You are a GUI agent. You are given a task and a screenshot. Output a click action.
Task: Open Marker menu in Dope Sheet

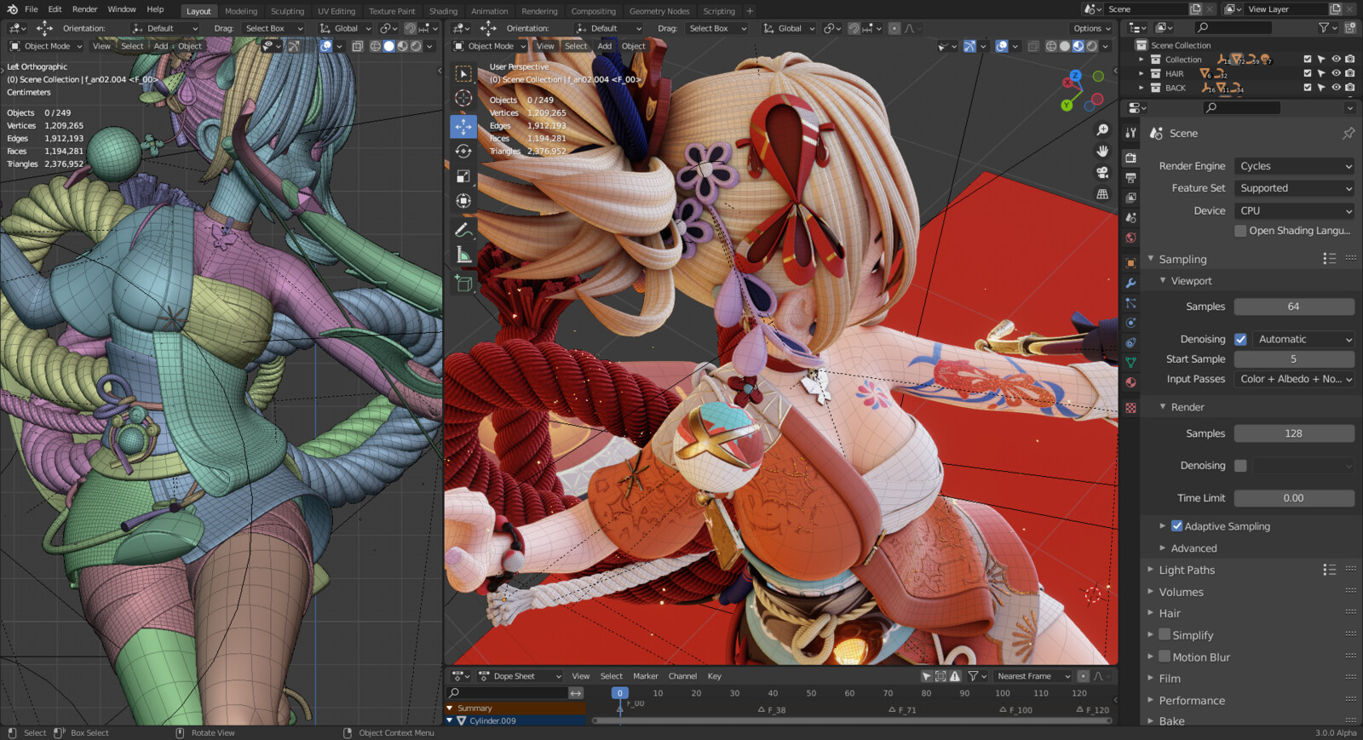click(645, 676)
